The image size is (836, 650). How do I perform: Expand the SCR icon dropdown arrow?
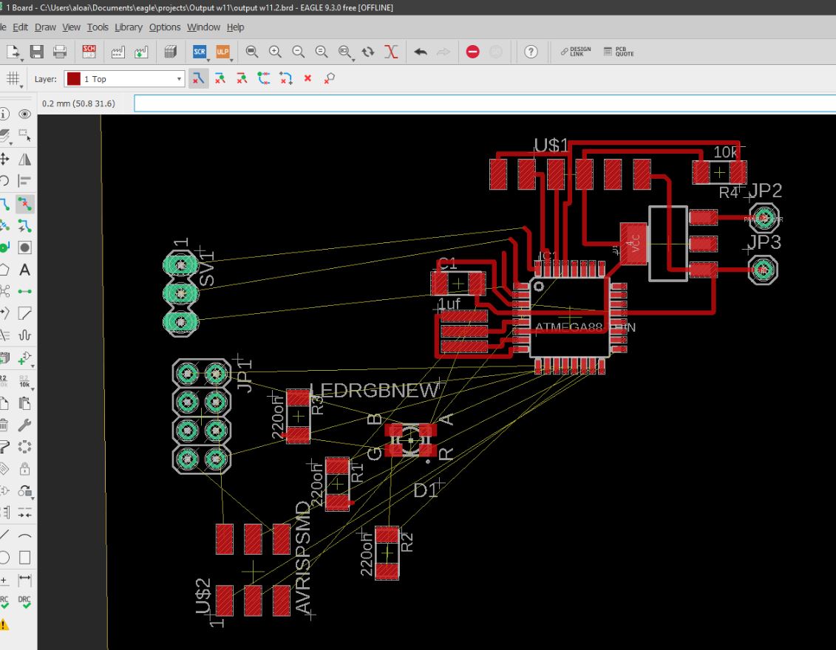[x=208, y=60]
